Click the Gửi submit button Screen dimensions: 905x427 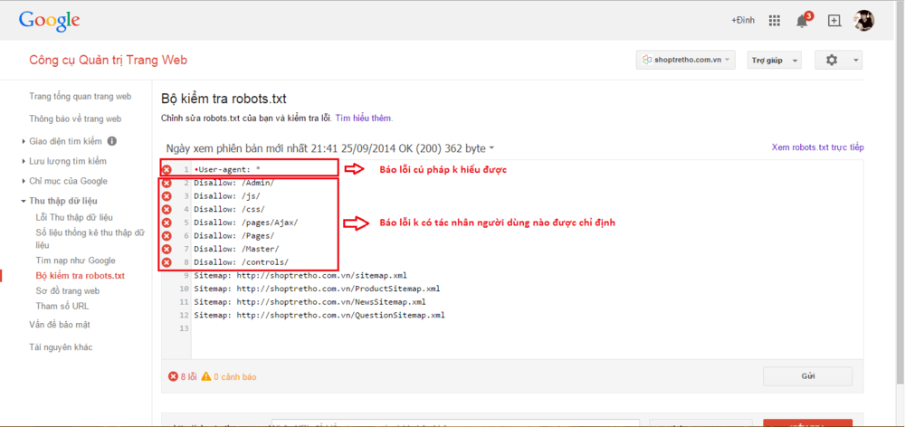click(x=807, y=376)
